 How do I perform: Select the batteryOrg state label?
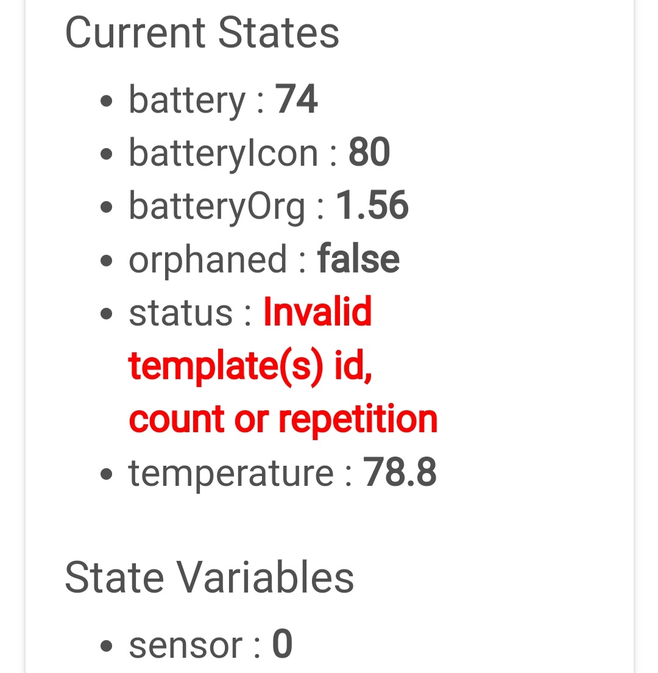[x=217, y=206]
